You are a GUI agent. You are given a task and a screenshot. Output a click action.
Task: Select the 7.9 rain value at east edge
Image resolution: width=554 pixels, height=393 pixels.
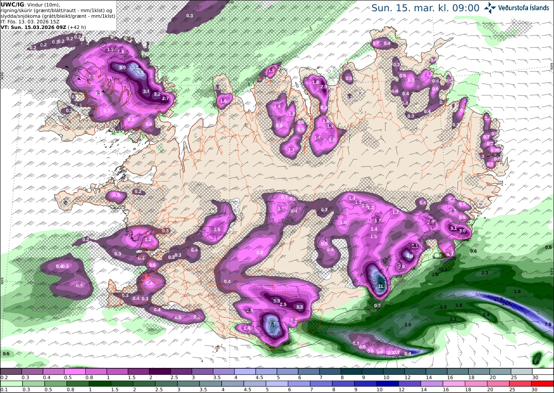(548, 324)
